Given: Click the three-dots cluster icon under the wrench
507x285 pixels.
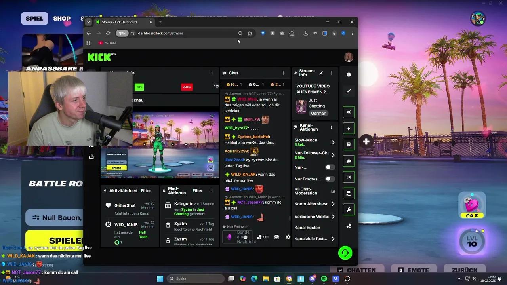Looking at the screenshot, I should [349, 226].
